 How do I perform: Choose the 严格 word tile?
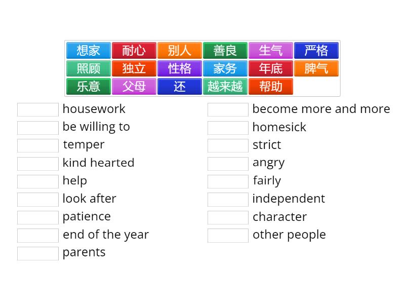coord(316,51)
